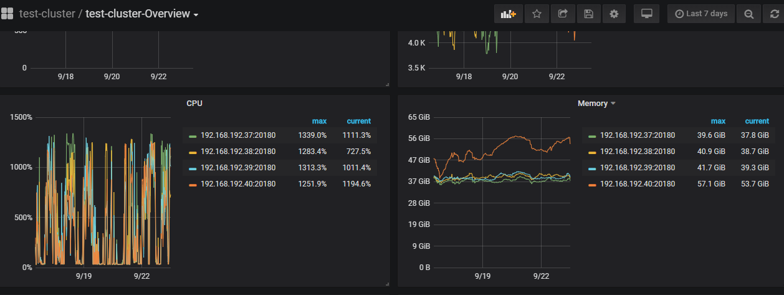Open dashboard settings gear
This screenshot has width=784, height=295.
click(x=614, y=14)
